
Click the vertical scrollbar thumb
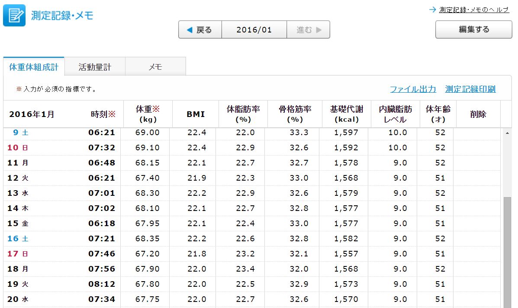coord(507,251)
